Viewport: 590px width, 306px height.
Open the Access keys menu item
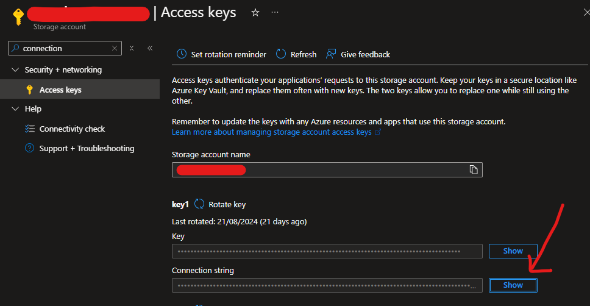(60, 90)
